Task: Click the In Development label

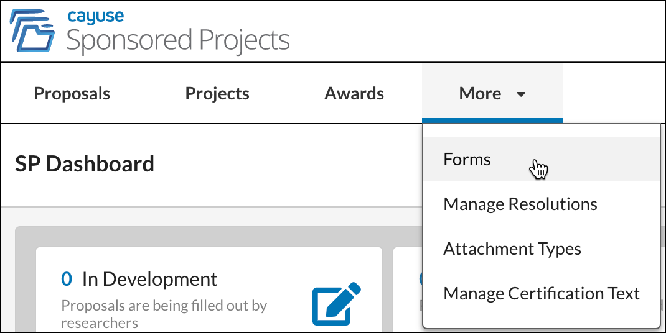Action: click(x=149, y=279)
